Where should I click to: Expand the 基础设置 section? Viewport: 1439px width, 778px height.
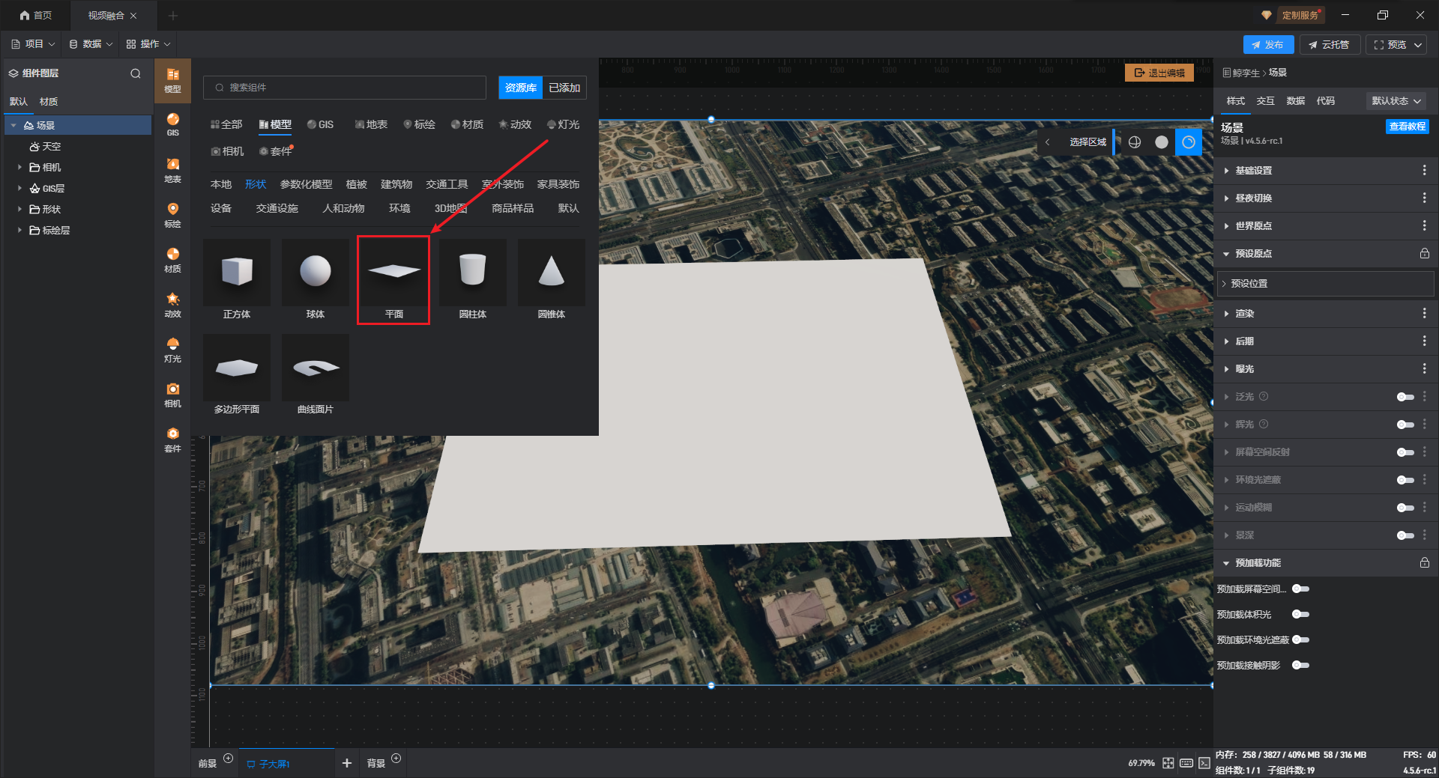(x=1253, y=171)
